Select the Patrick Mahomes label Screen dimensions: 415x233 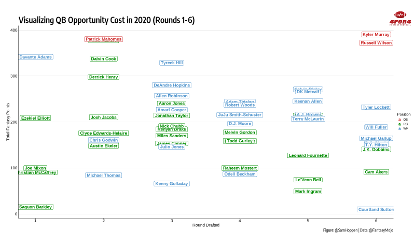tap(104, 39)
